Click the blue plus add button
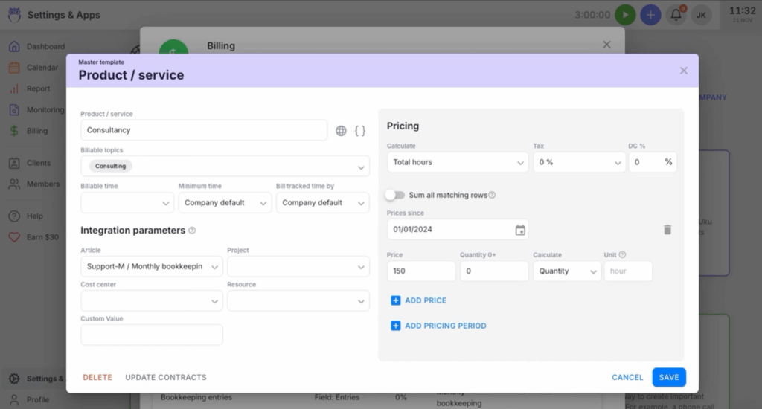Screen dimensions: 762x409 650,15
